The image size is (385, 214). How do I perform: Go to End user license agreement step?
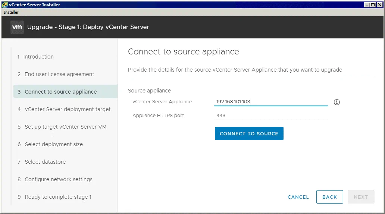(59, 74)
